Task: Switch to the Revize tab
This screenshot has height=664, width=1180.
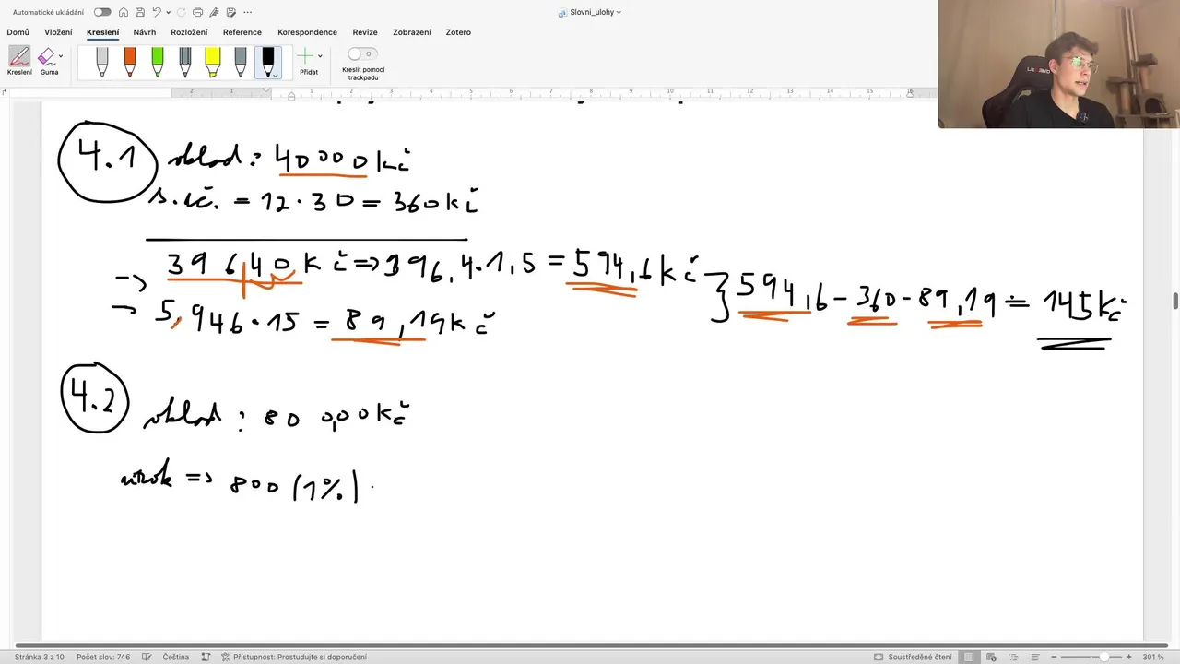Action: [365, 32]
